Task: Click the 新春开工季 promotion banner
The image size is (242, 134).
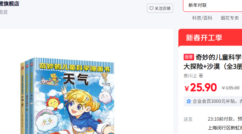Action: pos(210,37)
